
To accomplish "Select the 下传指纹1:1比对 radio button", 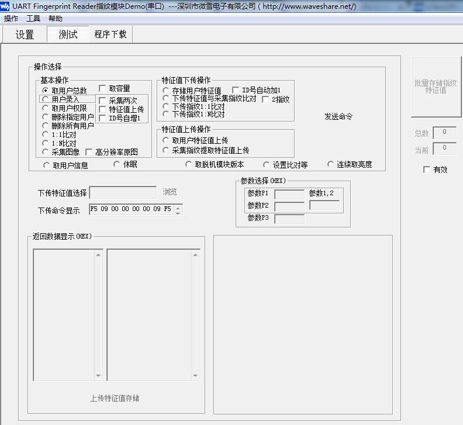I will pyautogui.click(x=165, y=106).
